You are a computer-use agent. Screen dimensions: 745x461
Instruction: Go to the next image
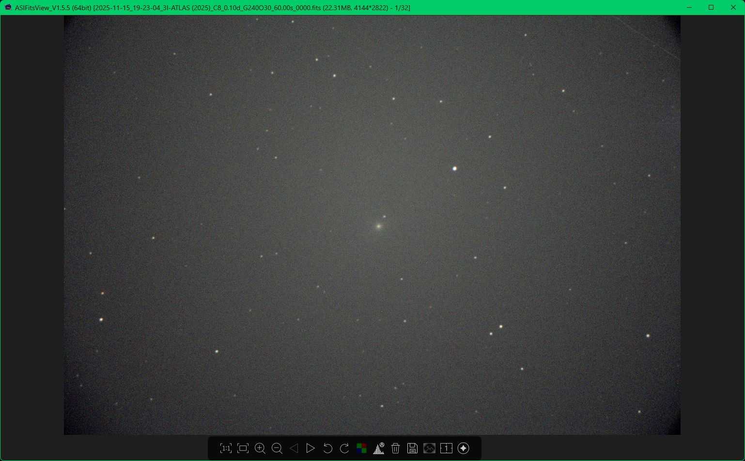[310, 448]
